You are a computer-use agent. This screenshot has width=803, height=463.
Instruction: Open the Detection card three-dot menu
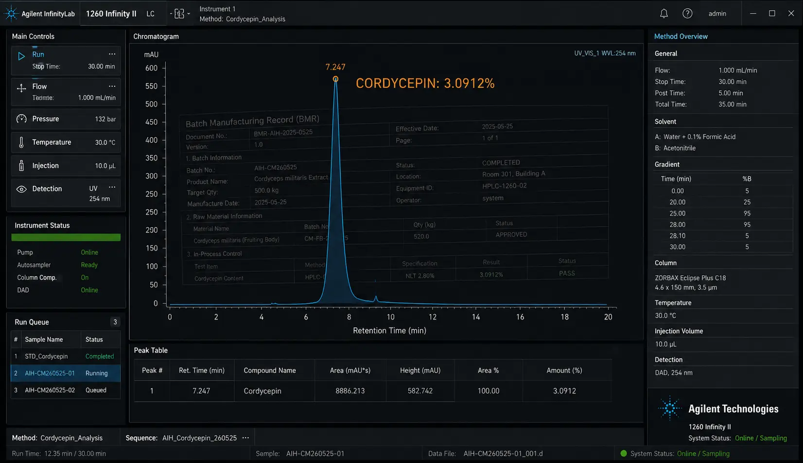(x=112, y=187)
